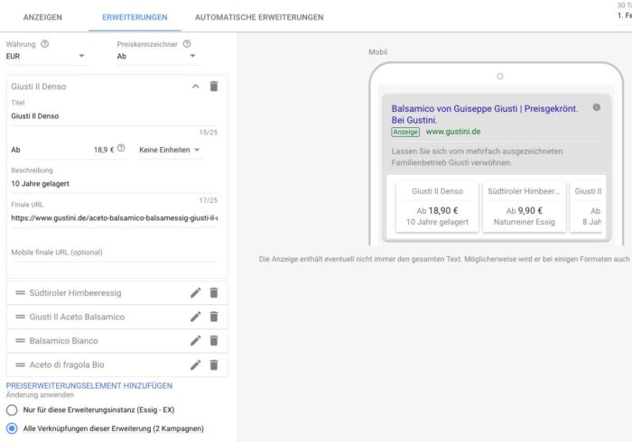This screenshot has width=632, height=442.
Task: Switch to the Anzeigen tab
Action: click(x=42, y=17)
